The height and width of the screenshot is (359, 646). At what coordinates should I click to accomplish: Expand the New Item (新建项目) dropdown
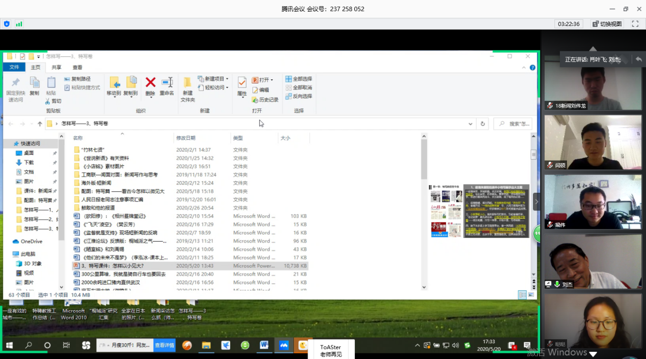coord(214,79)
